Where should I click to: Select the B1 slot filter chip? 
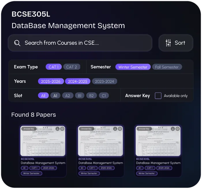80,96
